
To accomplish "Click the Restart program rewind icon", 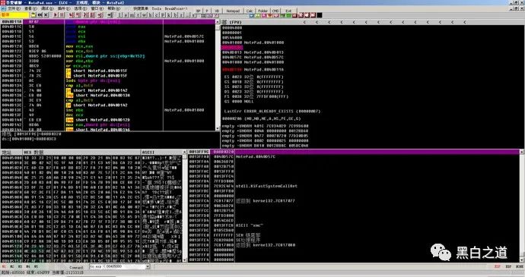I will [40, 15].
